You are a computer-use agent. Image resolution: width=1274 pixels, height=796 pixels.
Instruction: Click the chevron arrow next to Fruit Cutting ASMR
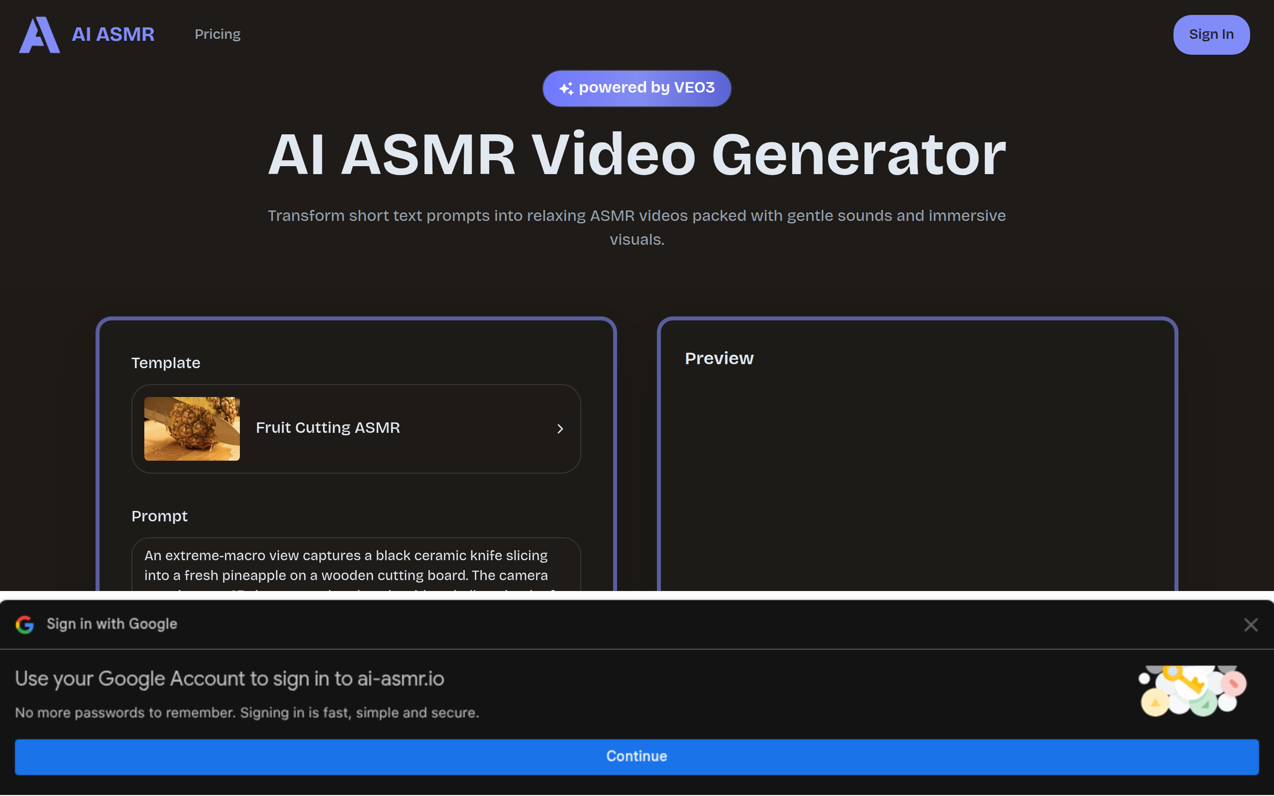(560, 428)
